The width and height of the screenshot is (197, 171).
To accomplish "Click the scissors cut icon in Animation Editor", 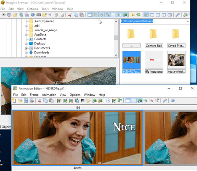I will (39, 101).
